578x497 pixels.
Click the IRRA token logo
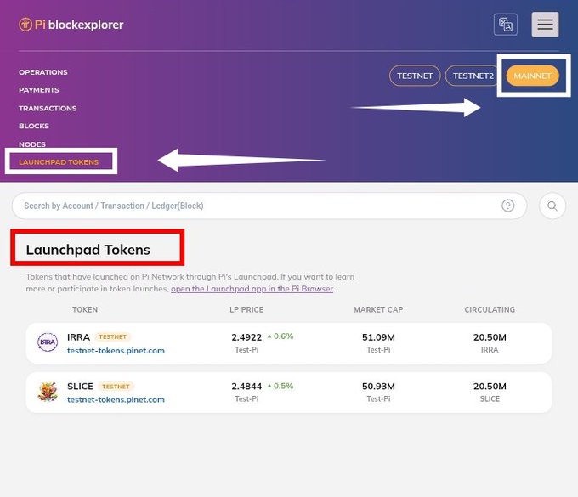tap(48, 342)
